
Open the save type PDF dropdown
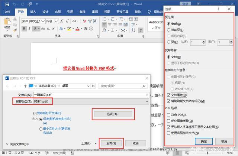tap(147, 101)
